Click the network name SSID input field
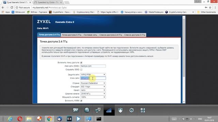Screen dimensions: 218x122 tap(93, 66)
